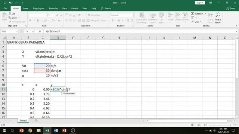239x134 pixels.
Task: Open the Clipboard group dialog launcher
Action: (x=26, y=26)
